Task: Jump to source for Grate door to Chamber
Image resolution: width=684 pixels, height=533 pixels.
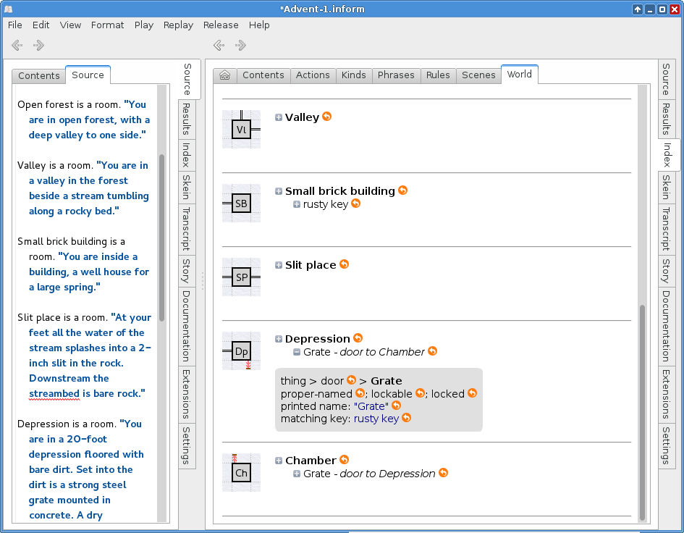Action: click(x=432, y=351)
